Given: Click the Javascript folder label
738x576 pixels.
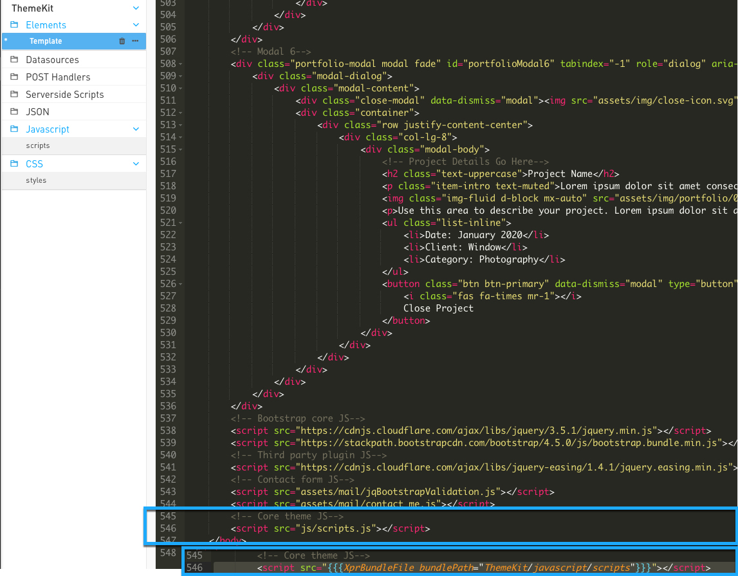Looking at the screenshot, I should click(48, 129).
